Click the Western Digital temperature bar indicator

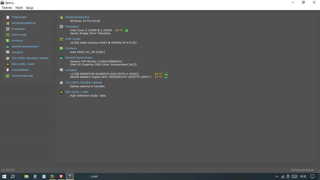pyautogui.click(x=166, y=77)
